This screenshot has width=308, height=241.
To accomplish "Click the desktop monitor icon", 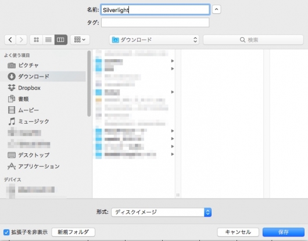I will [12, 155].
